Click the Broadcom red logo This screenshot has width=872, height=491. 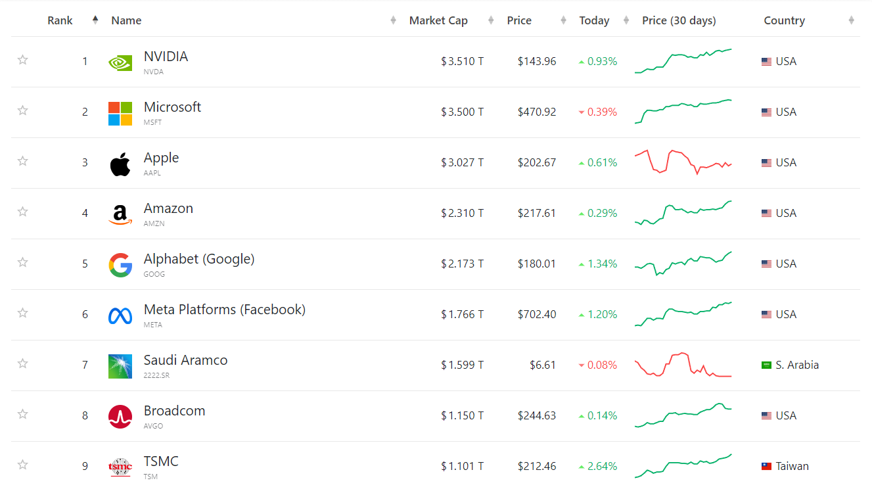[x=120, y=417]
